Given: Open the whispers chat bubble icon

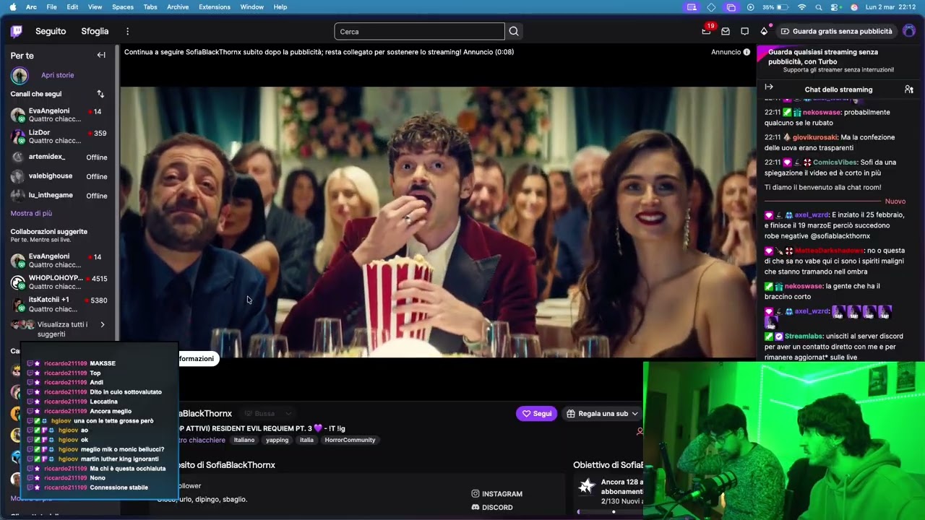Looking at the screenshot, I should [745, 31].
